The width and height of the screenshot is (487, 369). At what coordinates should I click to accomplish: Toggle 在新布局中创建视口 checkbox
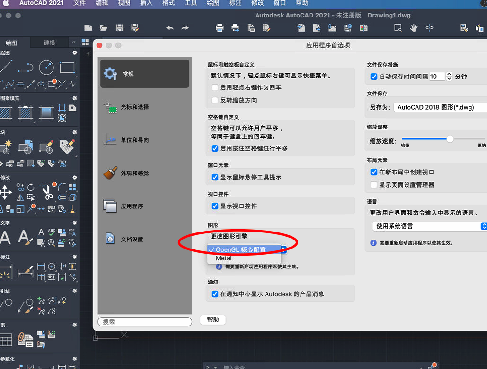pyautogui.click(x=374, y=172)
